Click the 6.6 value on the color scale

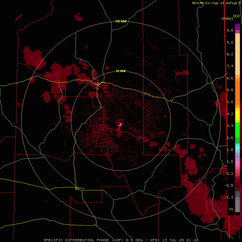(230, 78)
